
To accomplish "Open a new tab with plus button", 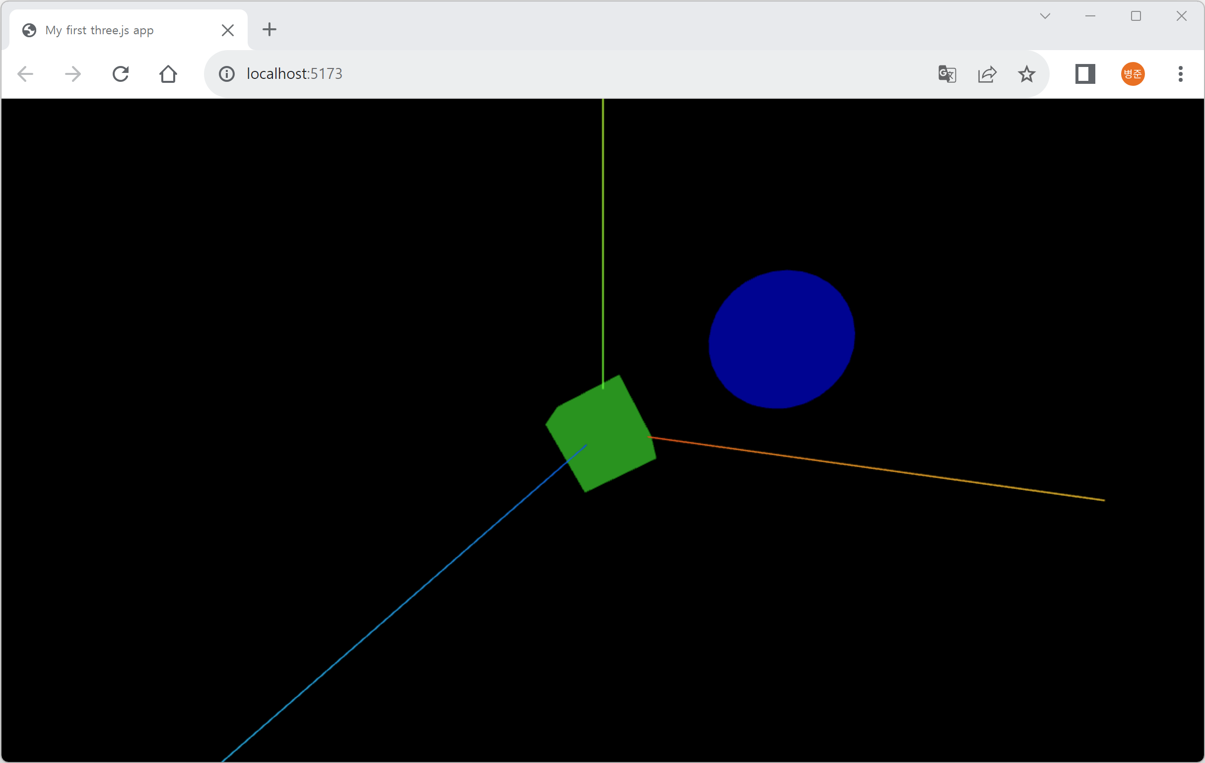I will coord(269,30).
